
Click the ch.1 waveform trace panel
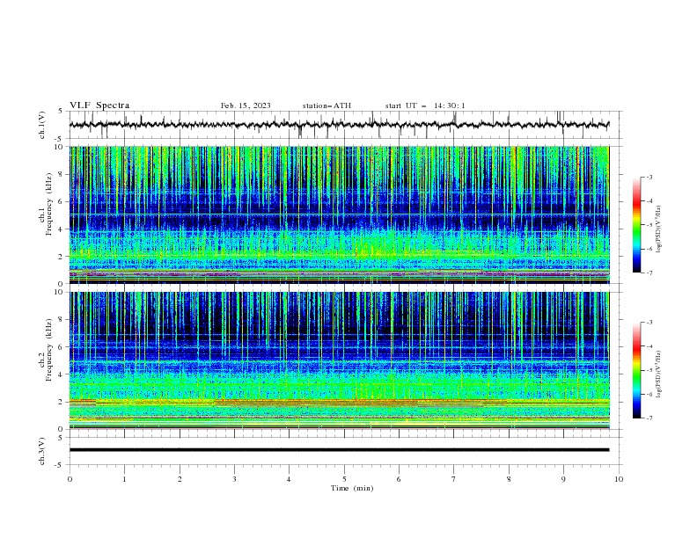click(x=345, y=125)
